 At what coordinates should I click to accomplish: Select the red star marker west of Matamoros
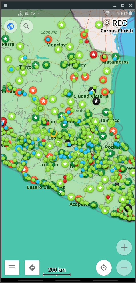click(93, 54)
